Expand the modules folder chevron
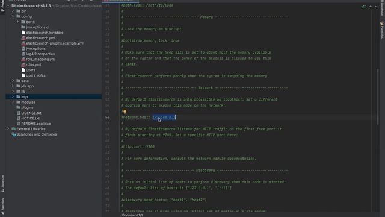This screenshot has height=217, width=385. click(x=13, y=102)
